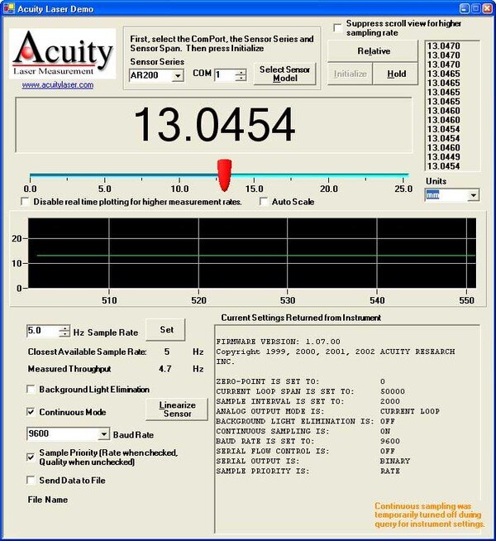
Task: Open the Units mm dropdown
Action: coord(474,195)
